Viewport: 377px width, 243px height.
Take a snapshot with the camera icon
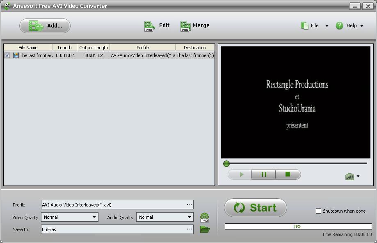tap(349, 176)
